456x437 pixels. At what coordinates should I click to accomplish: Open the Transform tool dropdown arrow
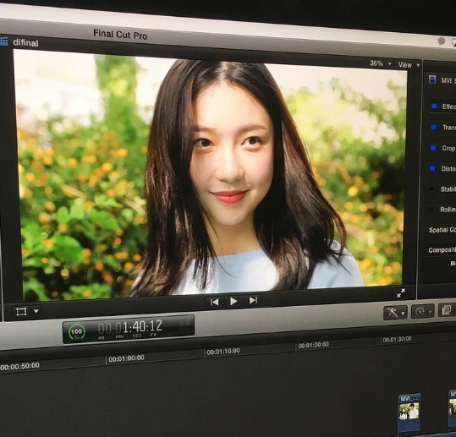click(x=36, y=311)
